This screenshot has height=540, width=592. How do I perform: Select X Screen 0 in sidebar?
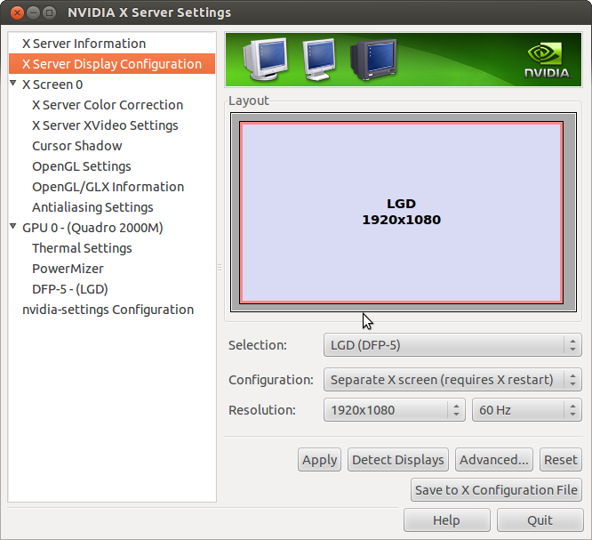point(52,85)
